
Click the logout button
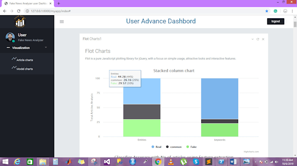point(276,21)
